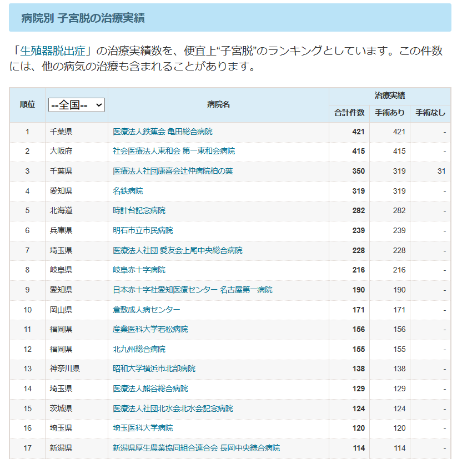This screenshot has width=457, height=459.
Task: Click the bold total 138
Action: 359,369
